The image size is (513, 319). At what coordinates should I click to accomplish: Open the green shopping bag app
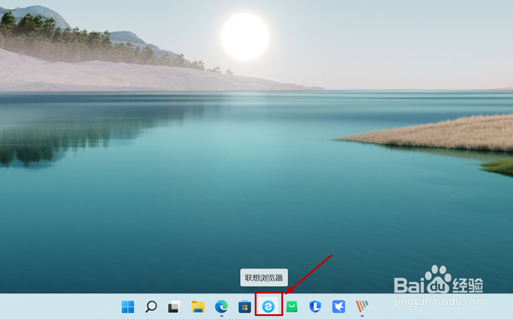(x=292, y=307)
